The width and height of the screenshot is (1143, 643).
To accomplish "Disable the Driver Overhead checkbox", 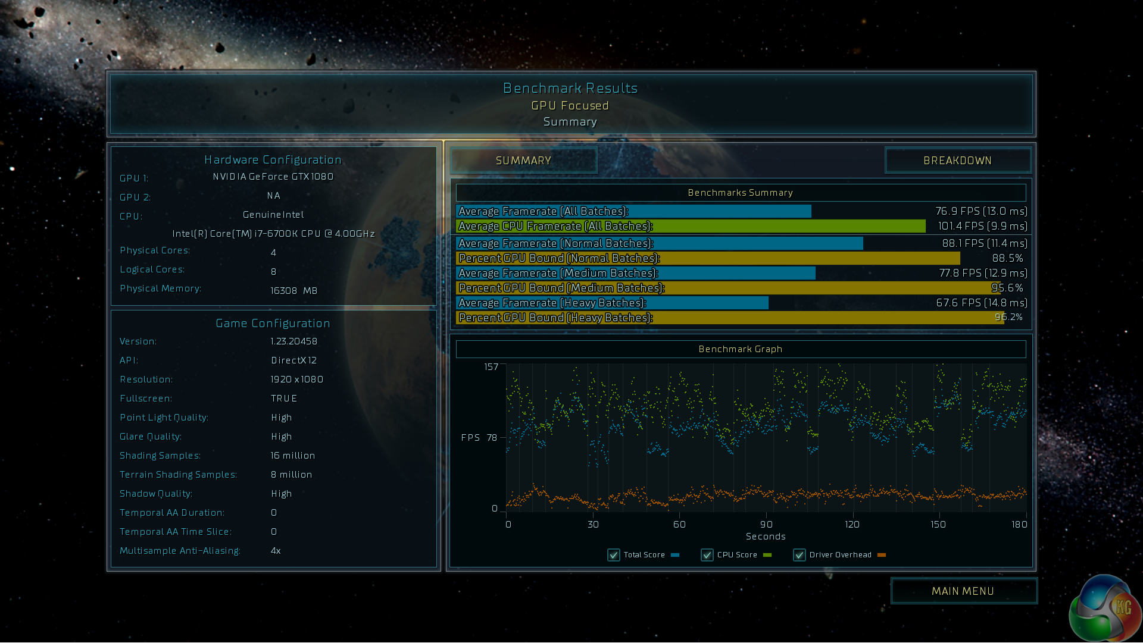I will pos(800,555).
